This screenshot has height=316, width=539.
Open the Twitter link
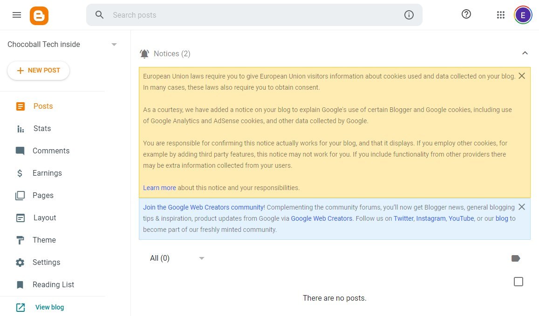pyautogui.click(x=403, y=219)
